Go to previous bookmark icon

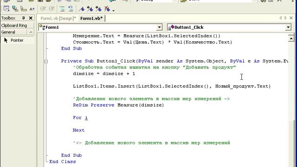[x=98, y=9]
